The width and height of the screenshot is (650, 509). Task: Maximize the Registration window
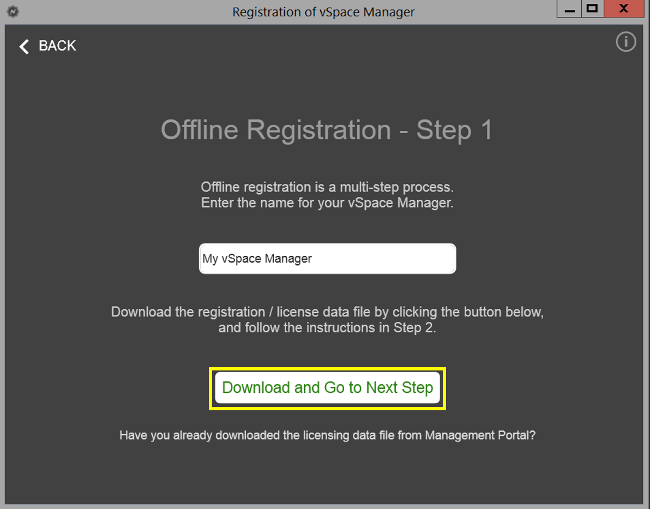point(592,9)
